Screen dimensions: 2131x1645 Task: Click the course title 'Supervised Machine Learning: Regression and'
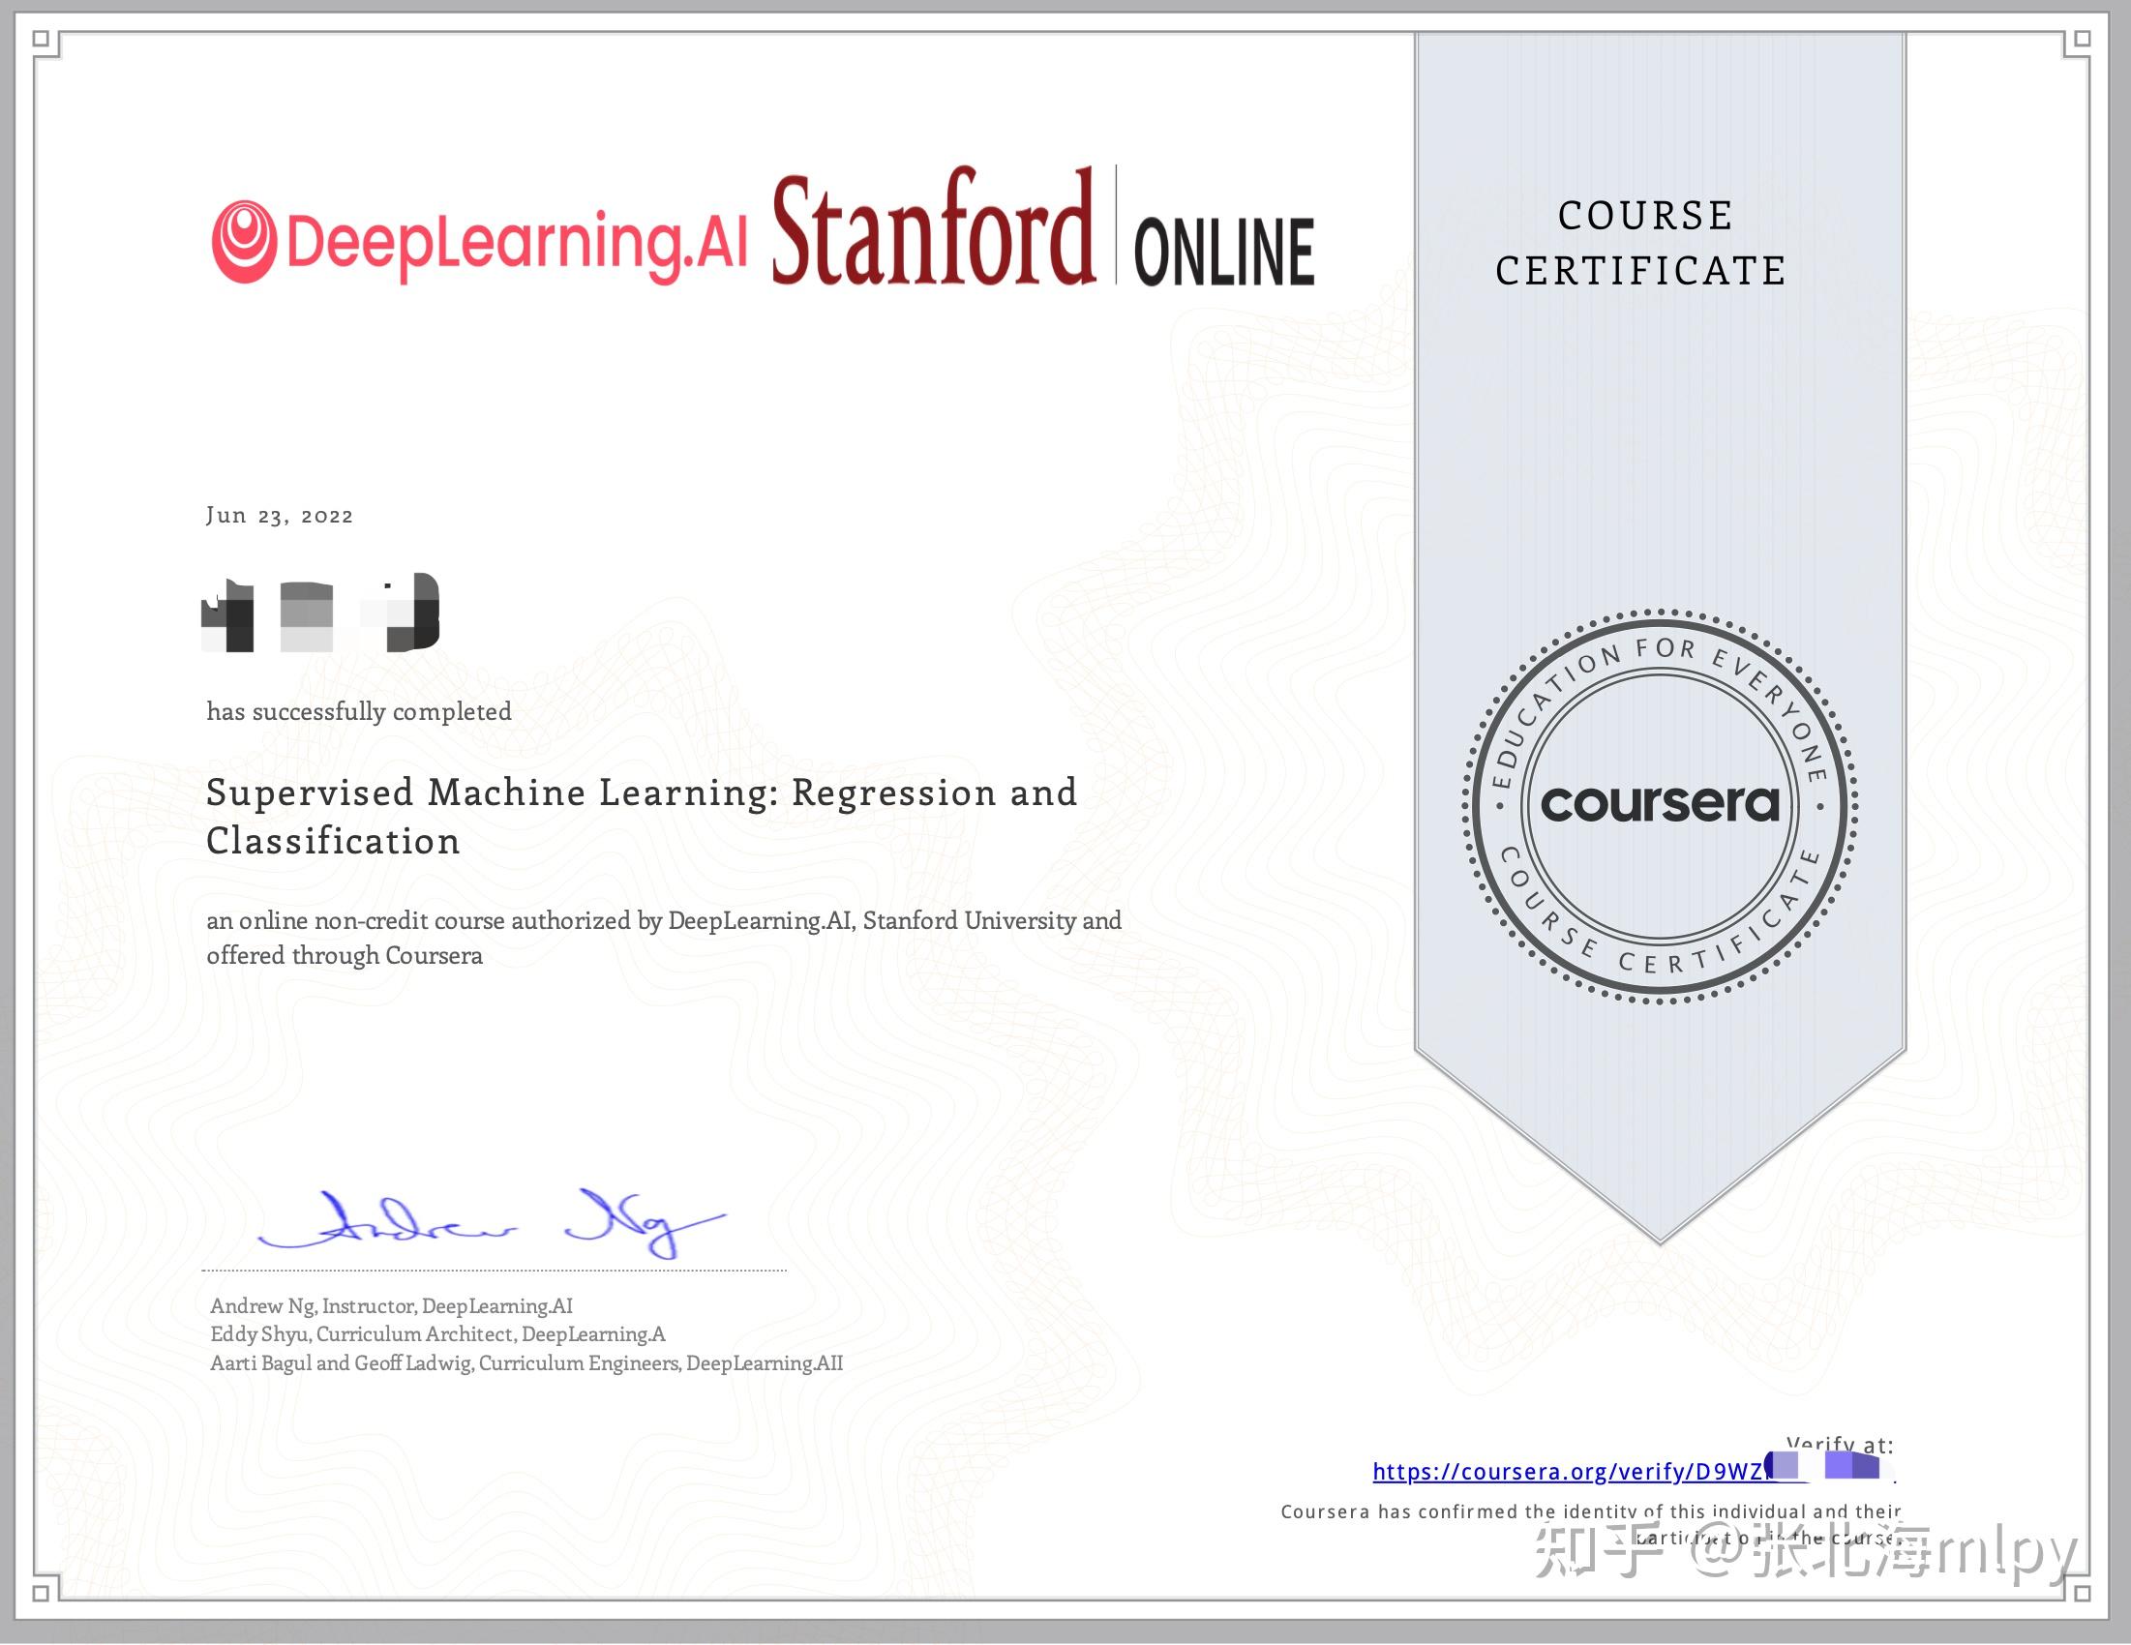coord(642,793)
